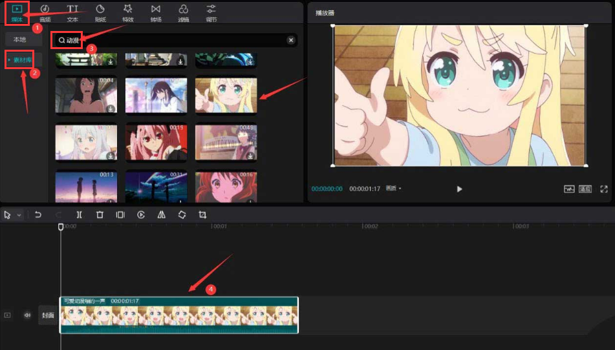Click the 00:01 mark on timeline ruler
This screenshot has width=615, height=350.
(x=219, y=226)
